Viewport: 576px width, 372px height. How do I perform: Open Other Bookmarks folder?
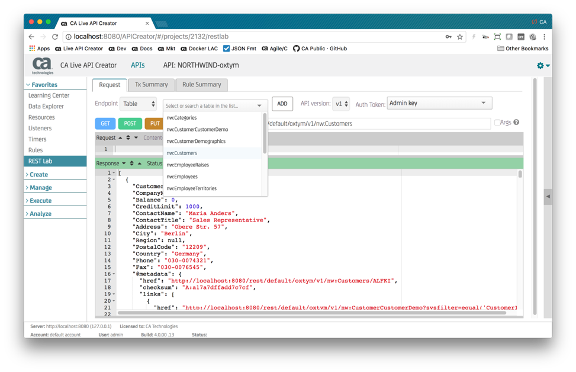click(x=522, y=49)
